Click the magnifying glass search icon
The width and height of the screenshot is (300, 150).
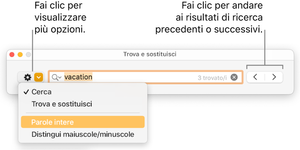pos(55,77)
